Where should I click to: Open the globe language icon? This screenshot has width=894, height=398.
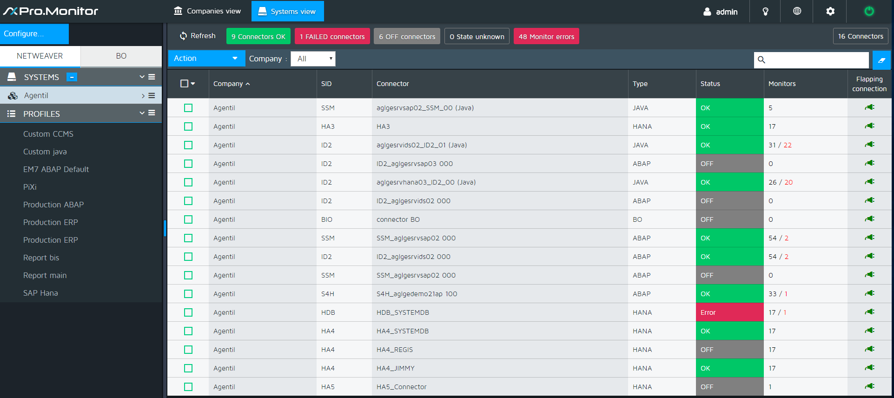click(x=797, y=11)
